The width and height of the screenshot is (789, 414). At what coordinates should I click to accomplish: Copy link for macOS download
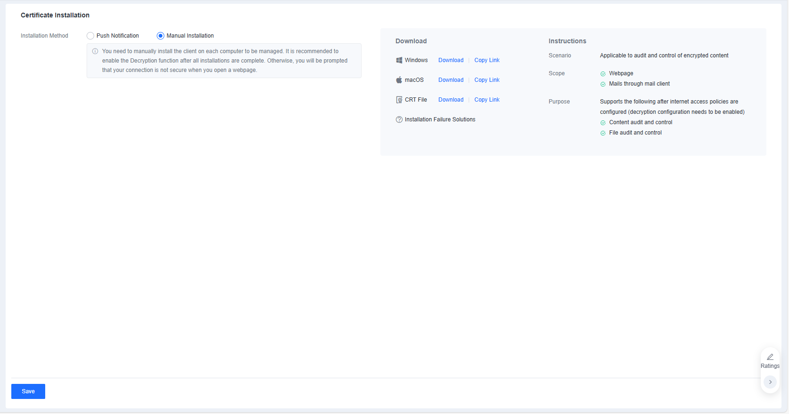pyautogui.click(x=487, y=80)
